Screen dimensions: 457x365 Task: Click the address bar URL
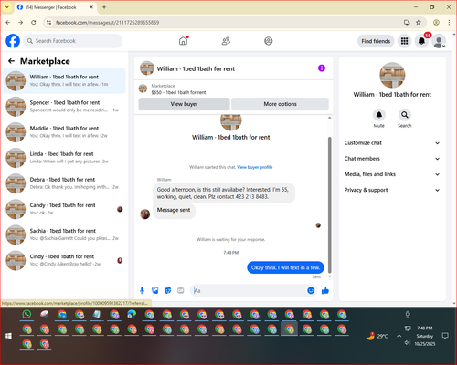107,23
